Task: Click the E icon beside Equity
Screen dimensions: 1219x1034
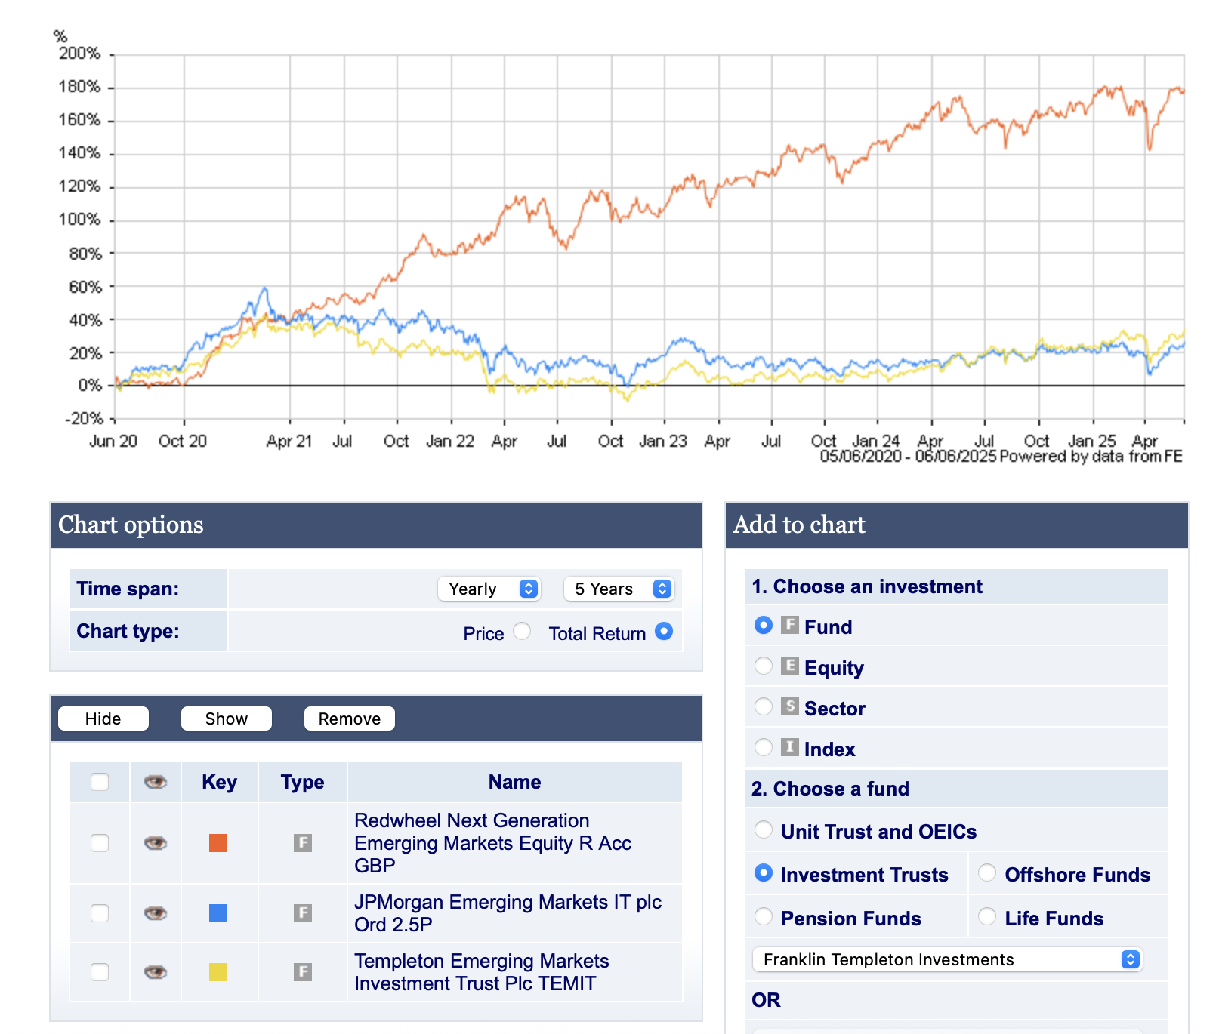Action: 790,666
